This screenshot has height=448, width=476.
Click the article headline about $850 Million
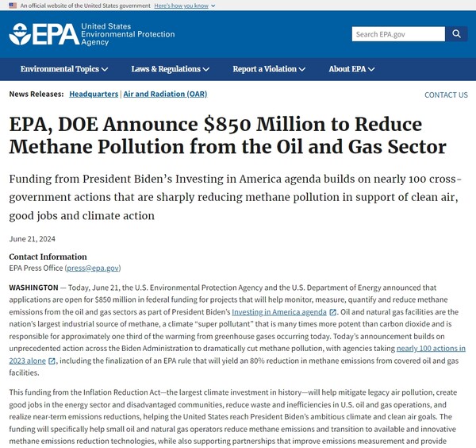(227, 135)
